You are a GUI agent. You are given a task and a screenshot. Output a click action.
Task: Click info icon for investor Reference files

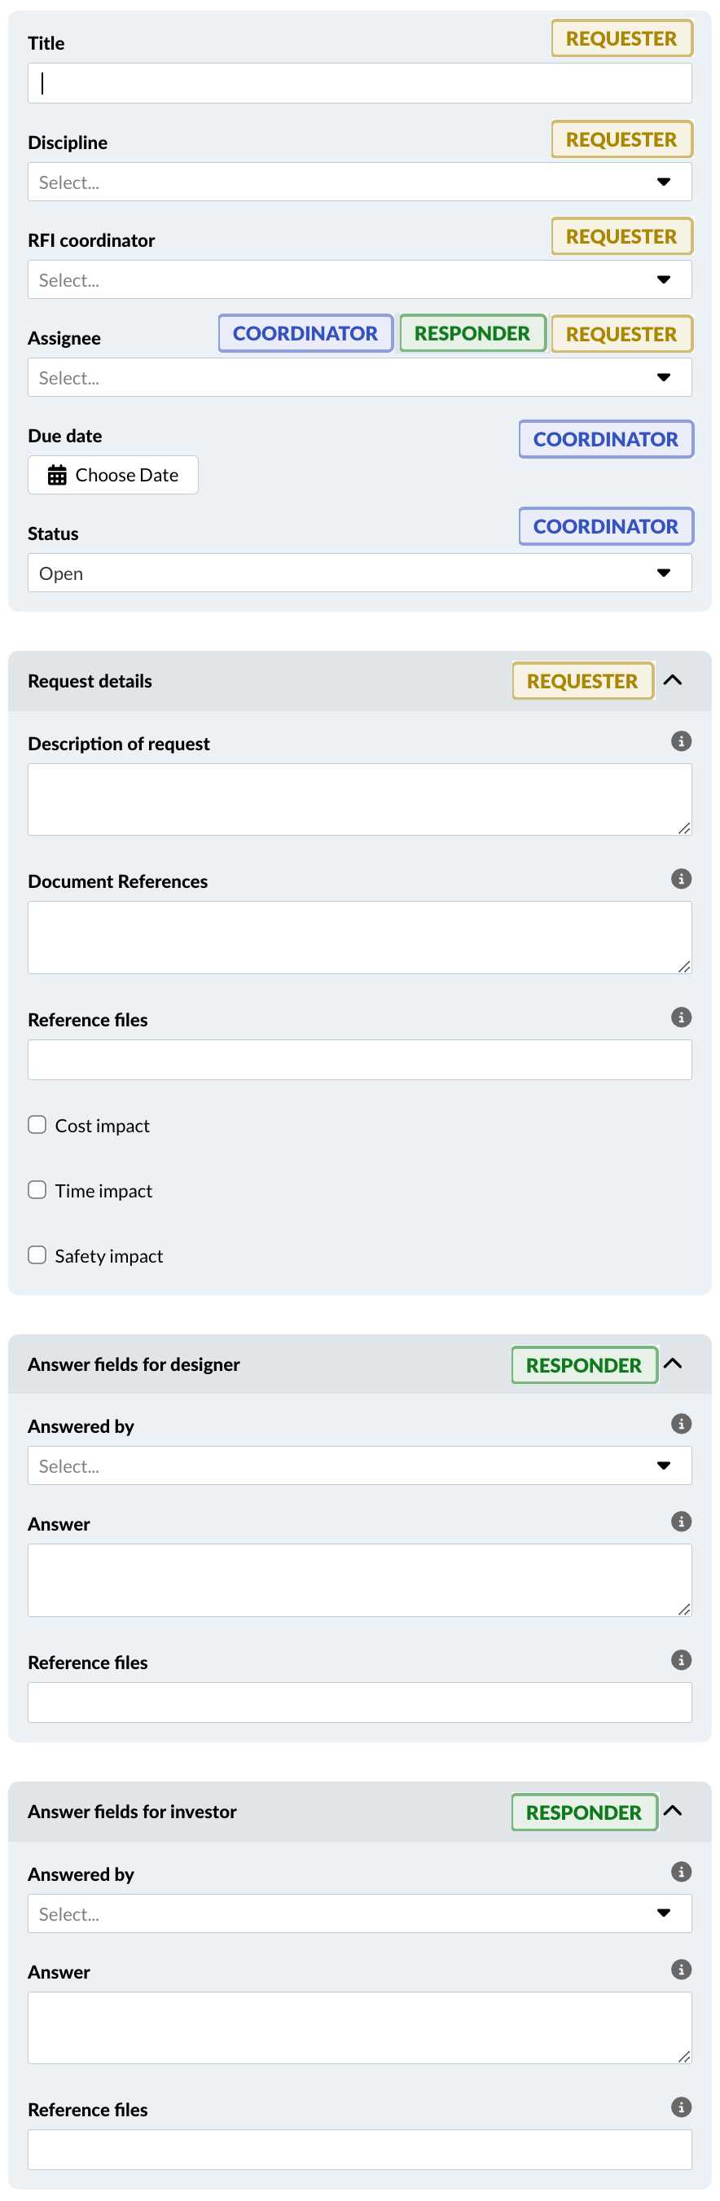tap(681, 2107)
